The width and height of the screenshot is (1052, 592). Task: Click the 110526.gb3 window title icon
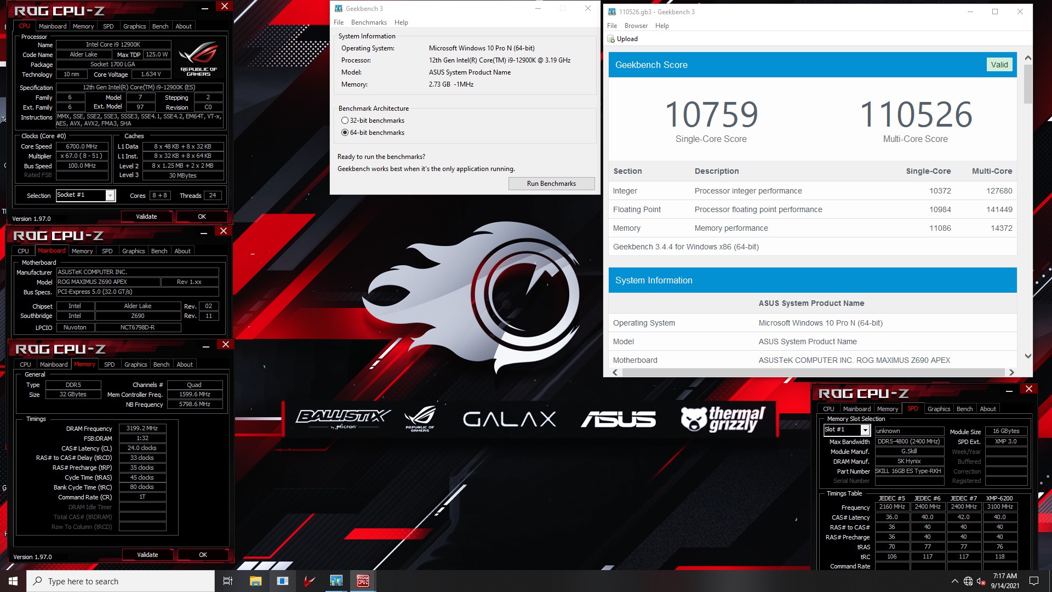pos(612,12)
